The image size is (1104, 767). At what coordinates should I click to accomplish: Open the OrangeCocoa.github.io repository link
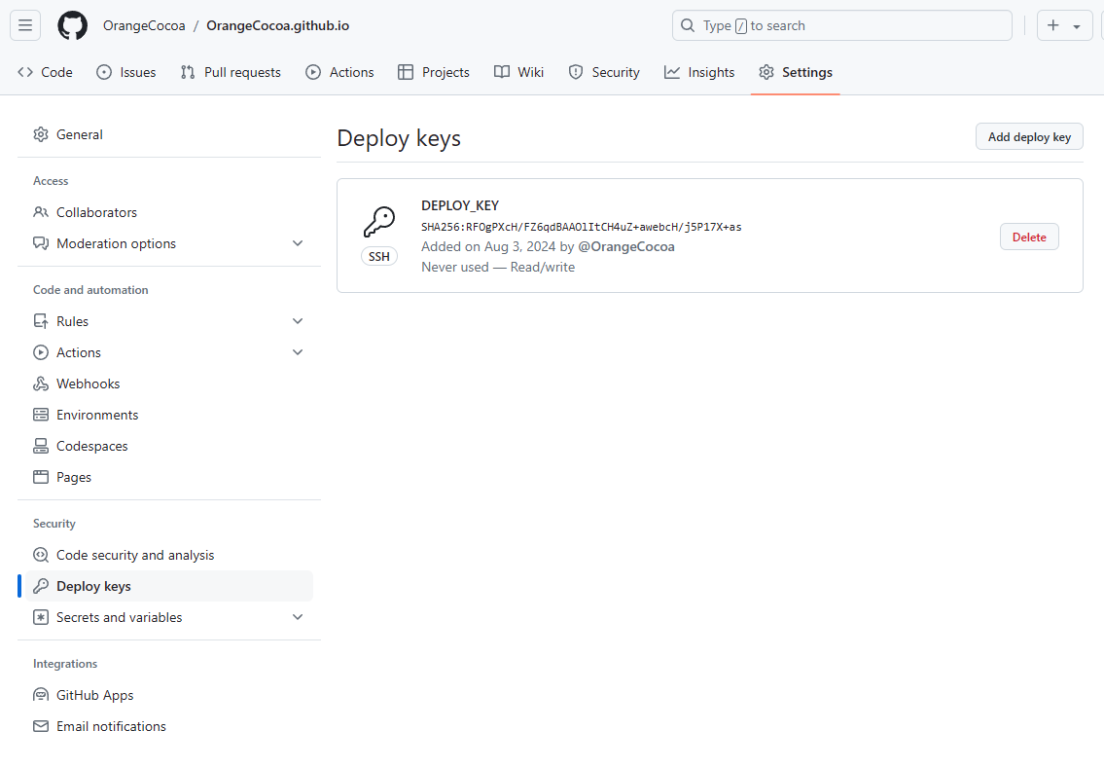click(277, 25)
